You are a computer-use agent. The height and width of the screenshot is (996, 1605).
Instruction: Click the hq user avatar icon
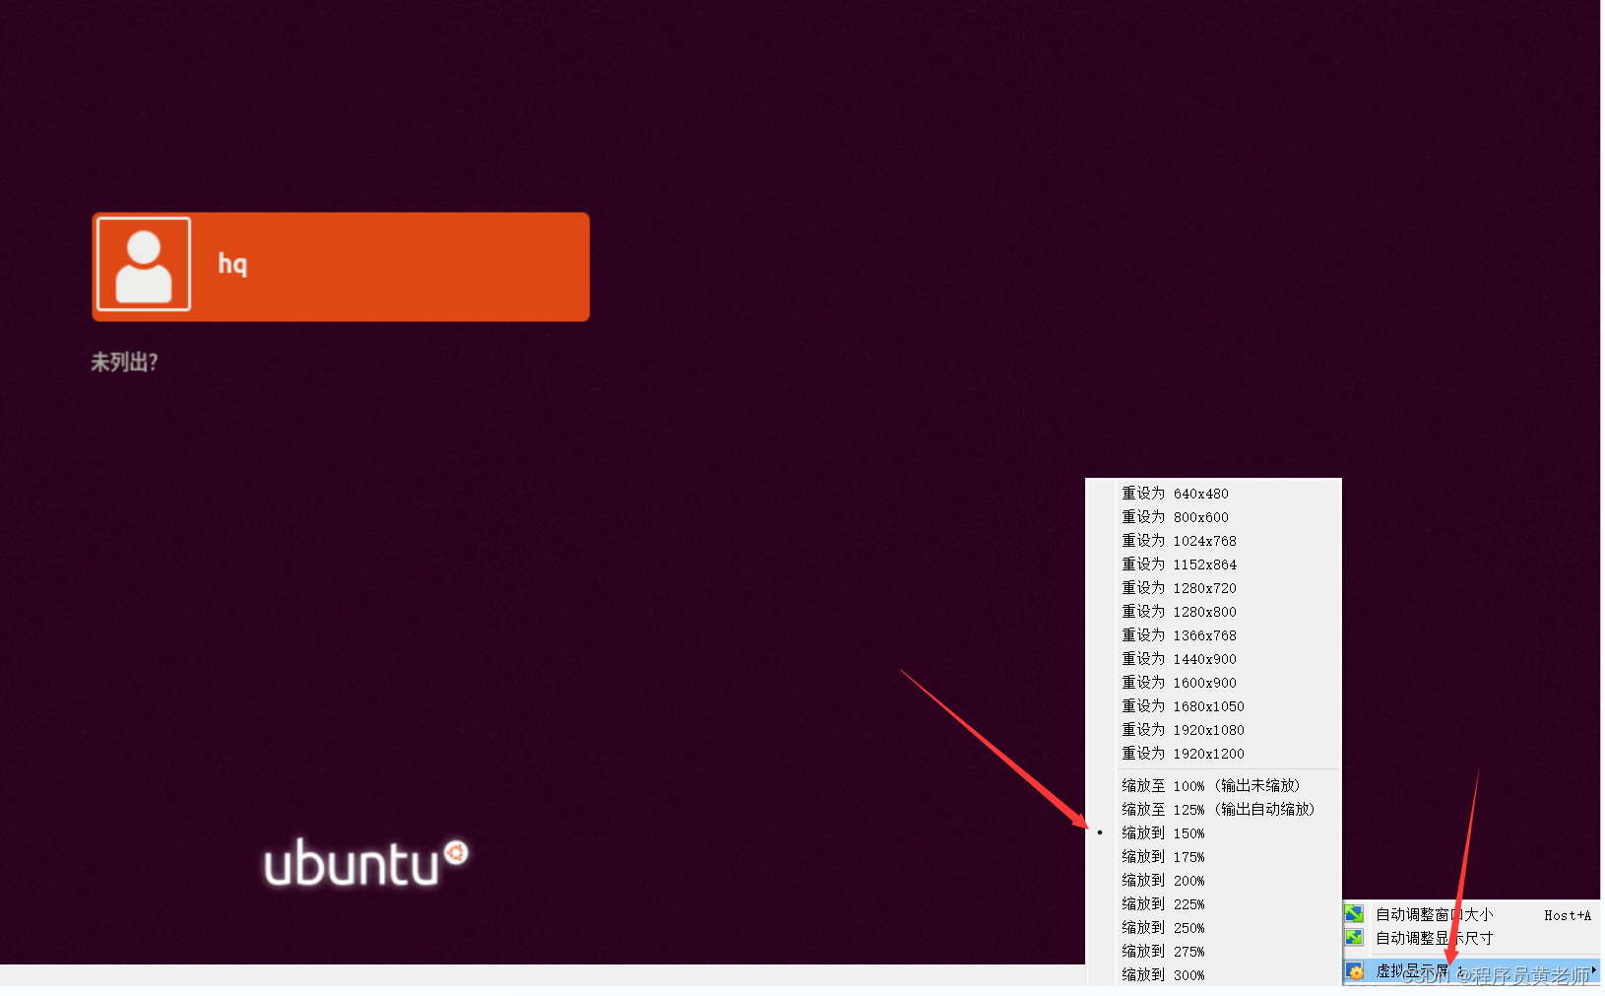click(144, 264)
